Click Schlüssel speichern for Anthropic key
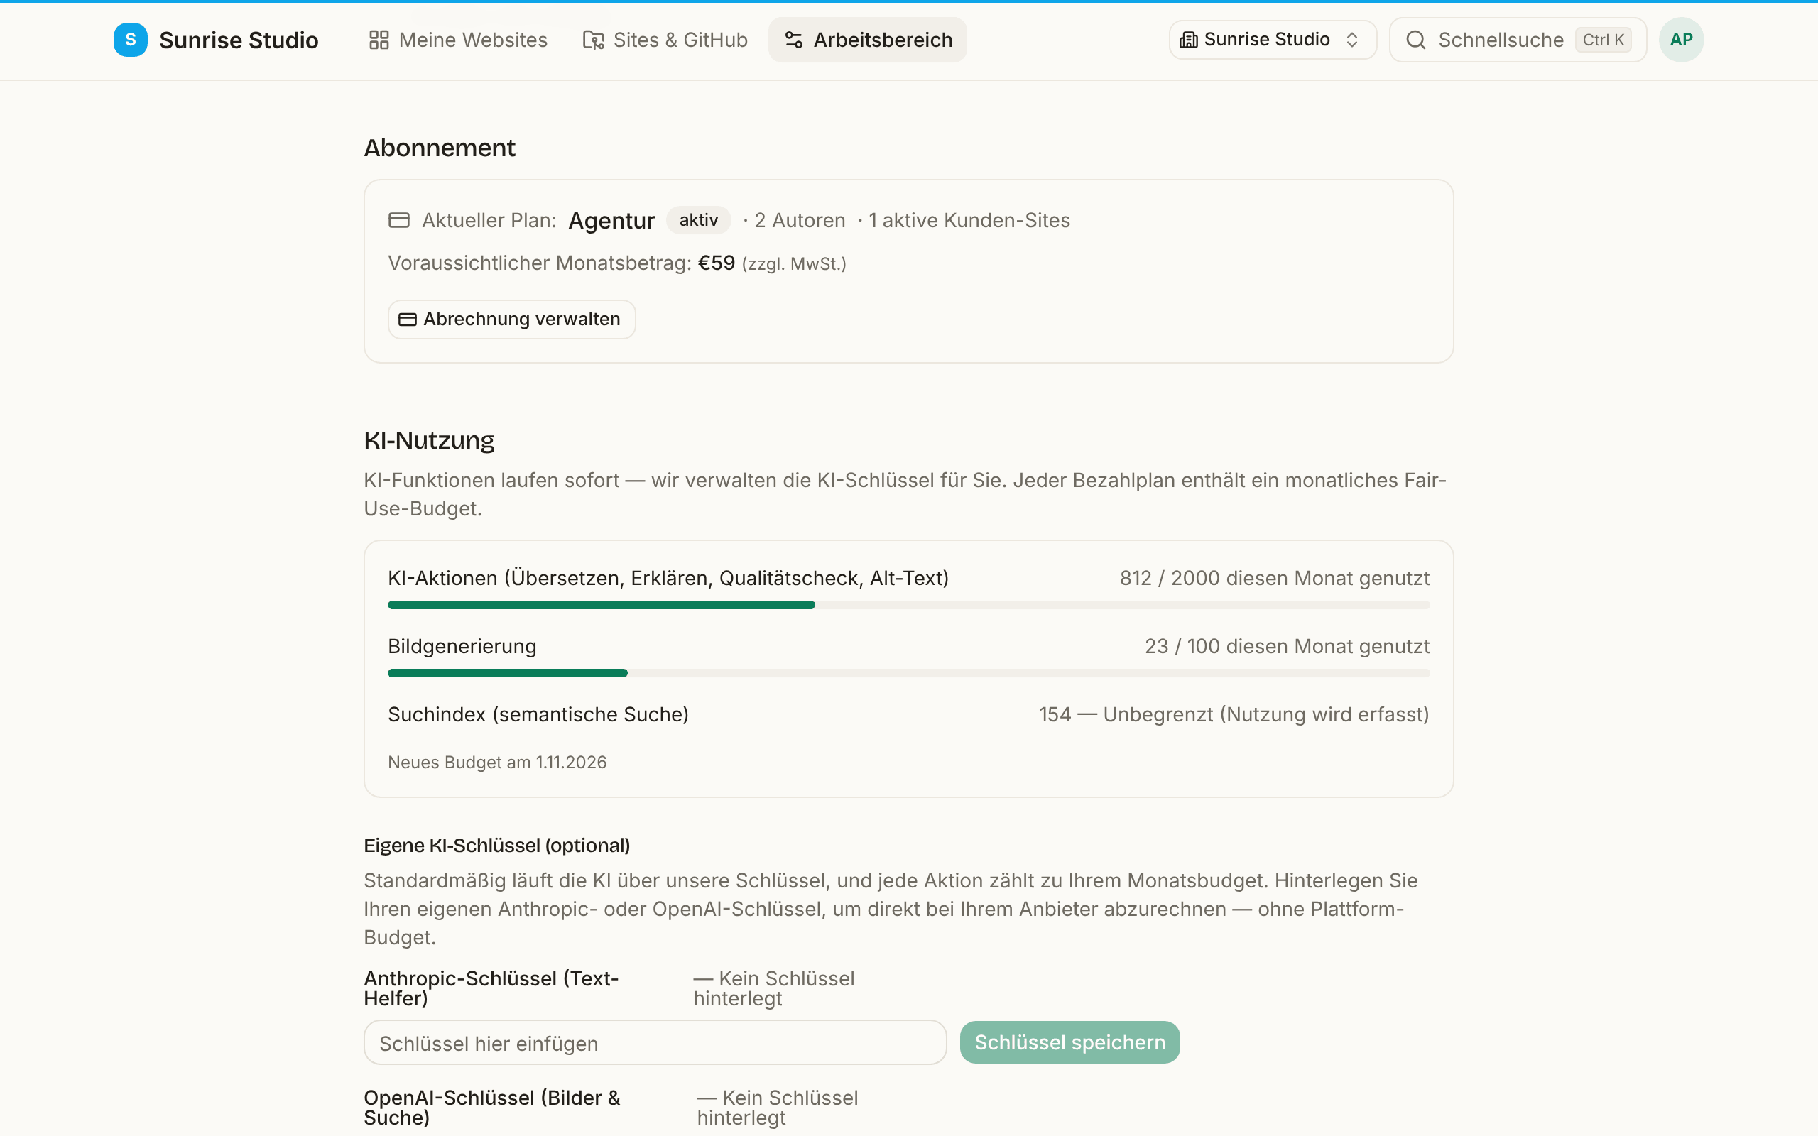 pyautogui.click(x=1069, y=1042)
